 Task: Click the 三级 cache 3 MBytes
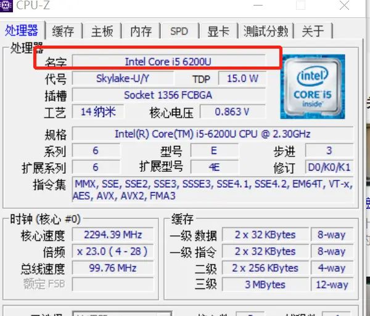tap(265, 285)
